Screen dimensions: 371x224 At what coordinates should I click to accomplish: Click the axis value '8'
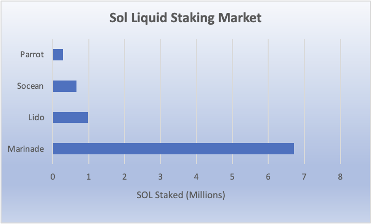pyautogui.click(x=340, y=177)
